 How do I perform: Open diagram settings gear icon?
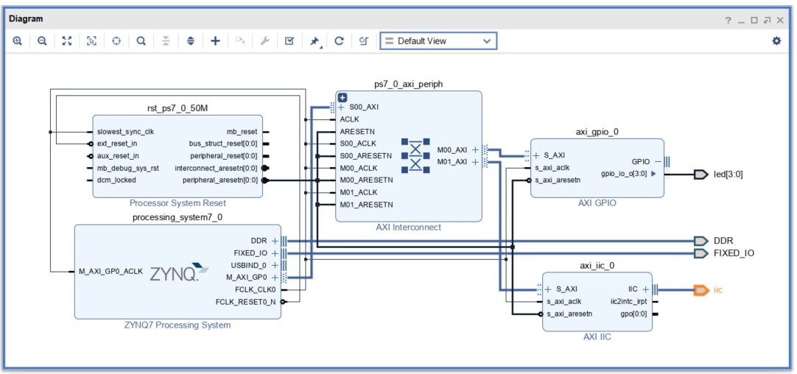pos(776,41)
